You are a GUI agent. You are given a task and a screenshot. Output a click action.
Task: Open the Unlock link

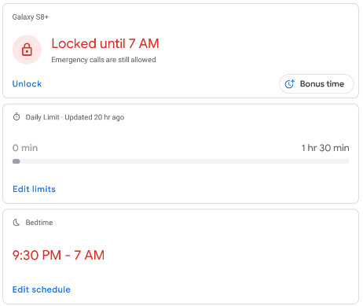coord(27,84)
